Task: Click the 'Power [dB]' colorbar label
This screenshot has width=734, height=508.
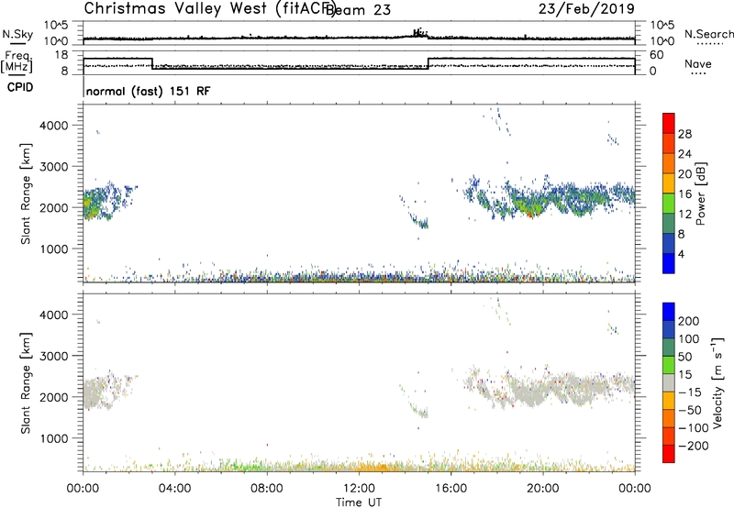Action: 700,193
